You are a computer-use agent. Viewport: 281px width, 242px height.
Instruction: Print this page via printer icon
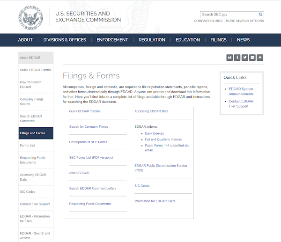tap(229, 58)
